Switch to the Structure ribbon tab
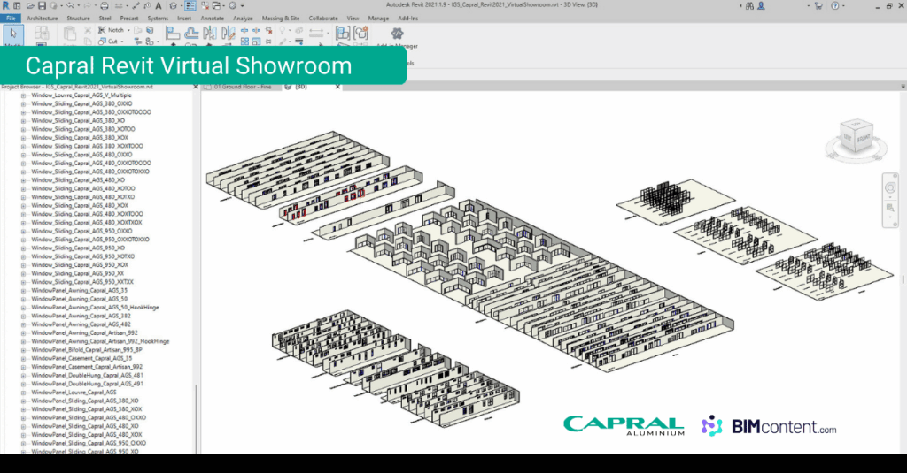Screen dimensions: 907x473 pos(78,19)
